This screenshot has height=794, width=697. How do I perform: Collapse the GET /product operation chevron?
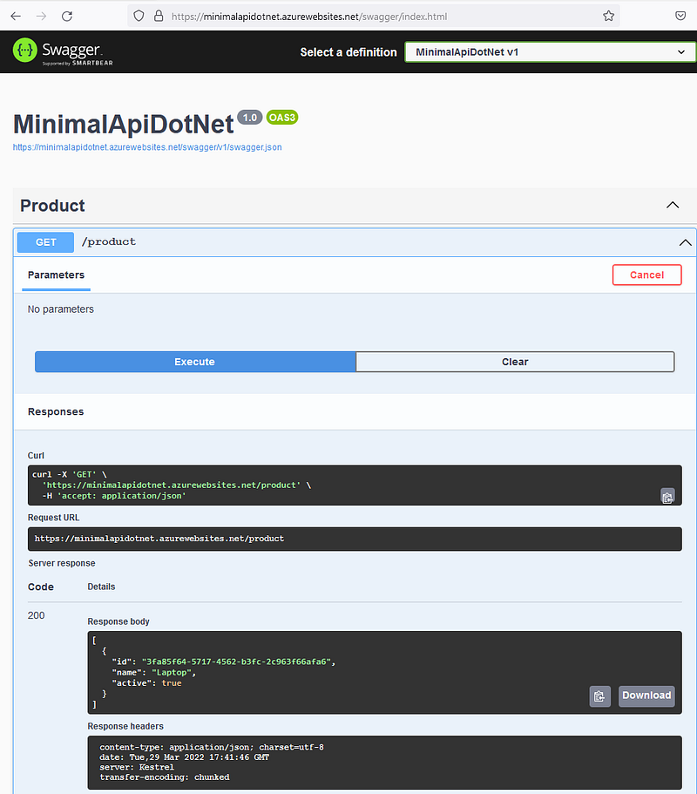685,242
